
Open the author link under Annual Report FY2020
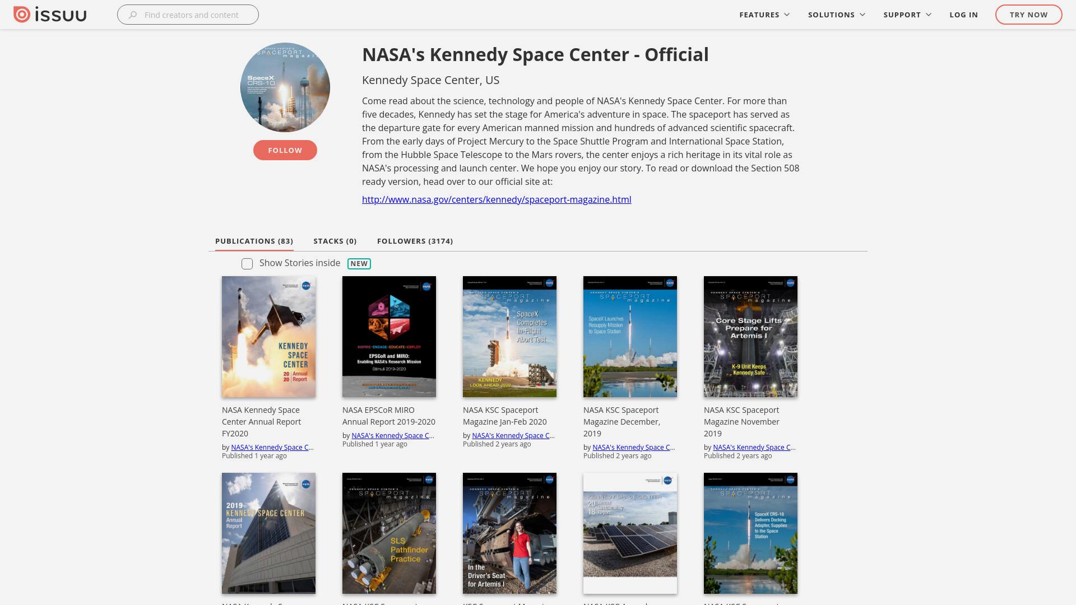tap(272, 447)
